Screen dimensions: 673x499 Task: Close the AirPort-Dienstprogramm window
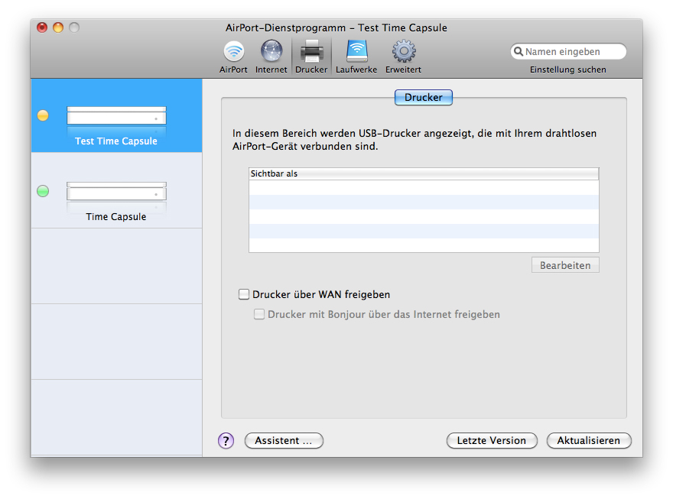pyautogui.click(x=42, y=28)
